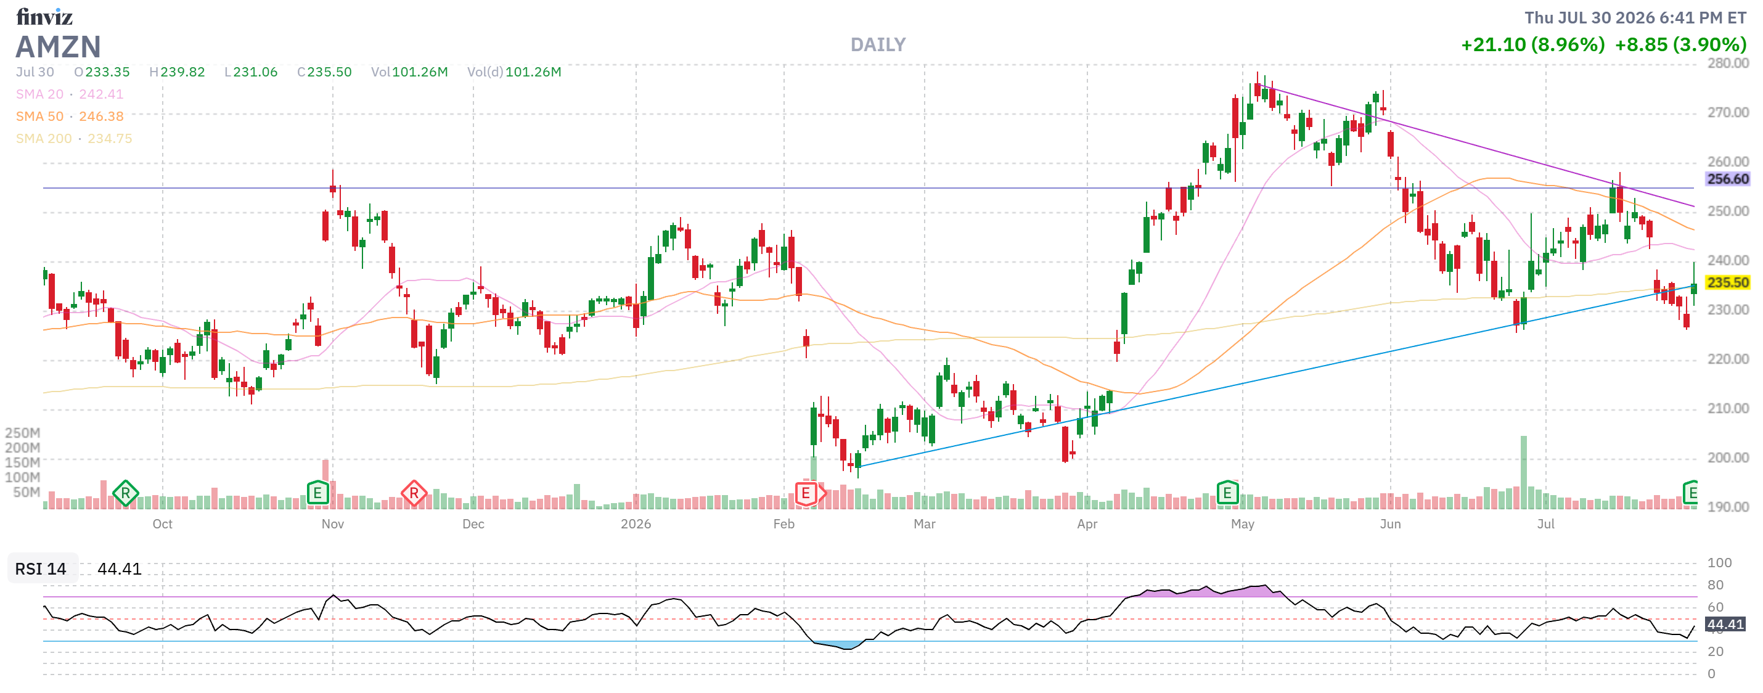The height and width of the screenshot is (693, 1763).
Task: Click the 80 level on the RSI axis
Action: coord(1715,586)
